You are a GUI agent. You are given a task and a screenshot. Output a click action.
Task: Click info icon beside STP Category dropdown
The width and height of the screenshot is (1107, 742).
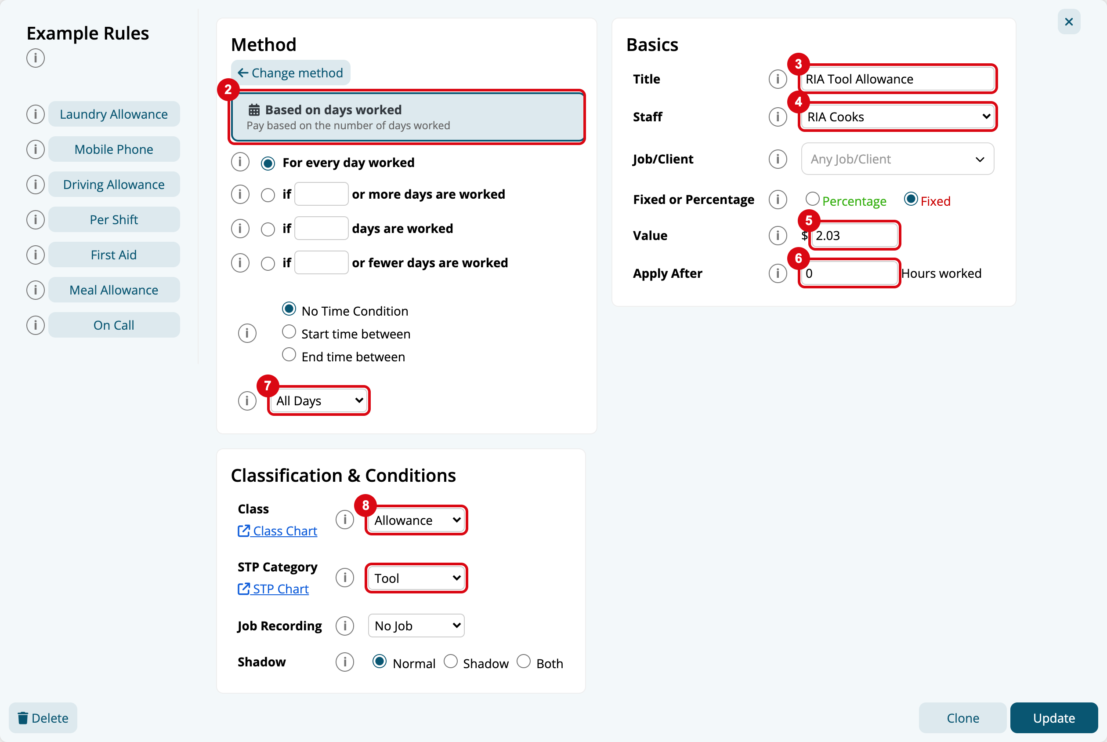click(x=345, y=578)
